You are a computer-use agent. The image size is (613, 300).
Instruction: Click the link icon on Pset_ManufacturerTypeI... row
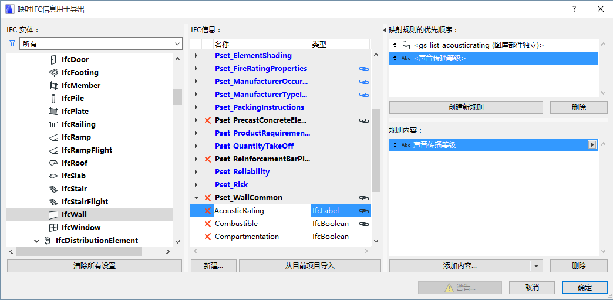(x=364, y=95)
